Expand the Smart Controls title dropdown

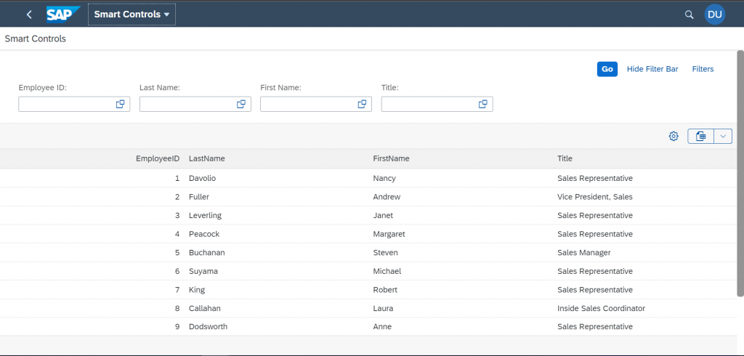pos(132,15)
